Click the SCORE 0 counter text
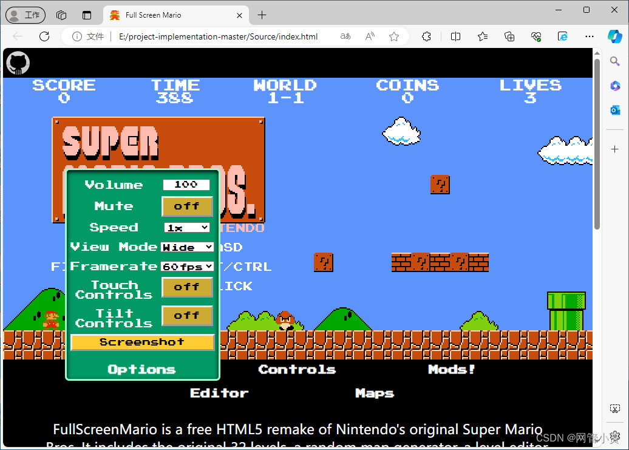 (64, 92)
